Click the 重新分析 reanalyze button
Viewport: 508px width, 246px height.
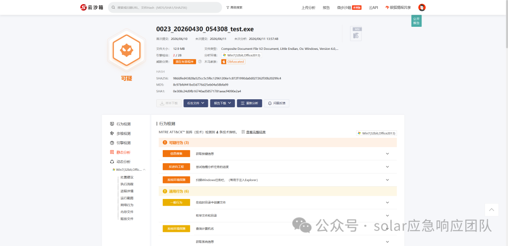click(x=249, y=103)
